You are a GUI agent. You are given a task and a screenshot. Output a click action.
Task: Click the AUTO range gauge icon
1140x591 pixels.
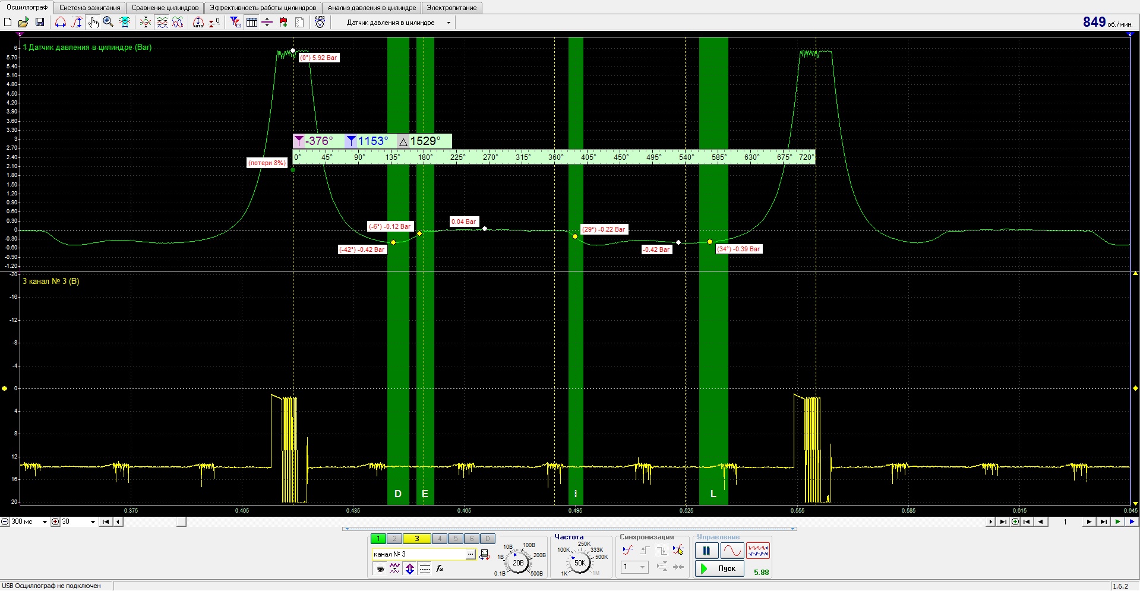[x=198, y=23]
